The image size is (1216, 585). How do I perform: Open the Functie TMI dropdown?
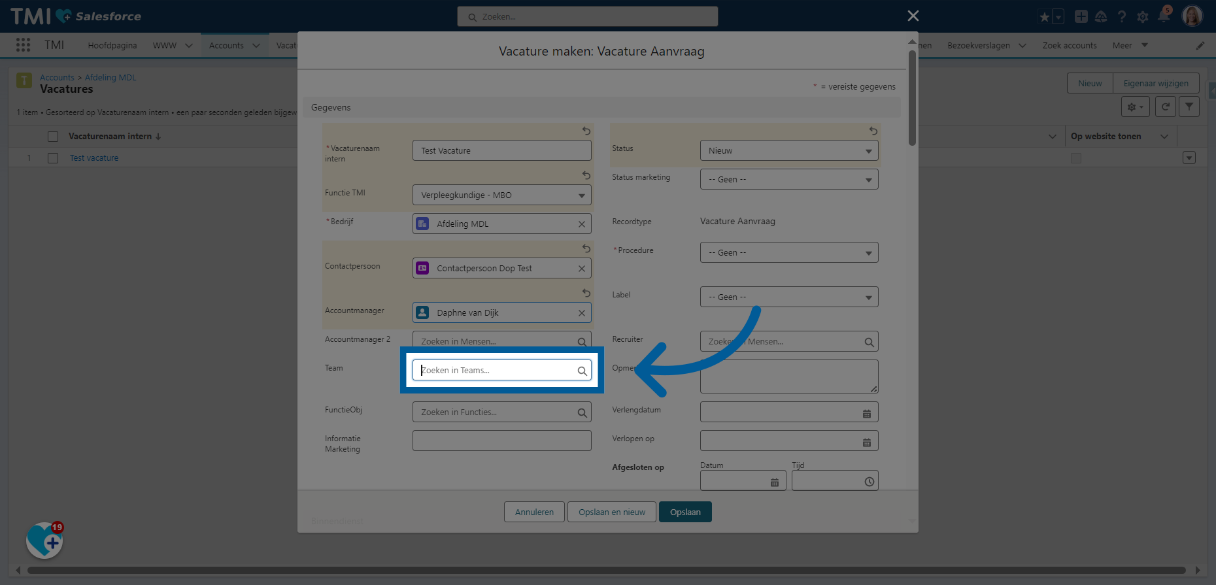502,195
